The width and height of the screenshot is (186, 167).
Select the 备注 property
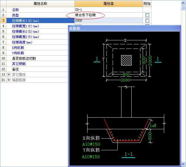[x=37, y=69]
